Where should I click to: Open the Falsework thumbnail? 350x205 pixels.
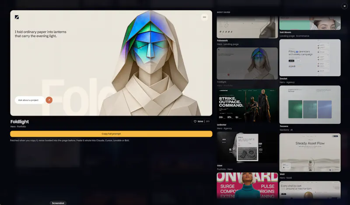(x=247, y=27)
